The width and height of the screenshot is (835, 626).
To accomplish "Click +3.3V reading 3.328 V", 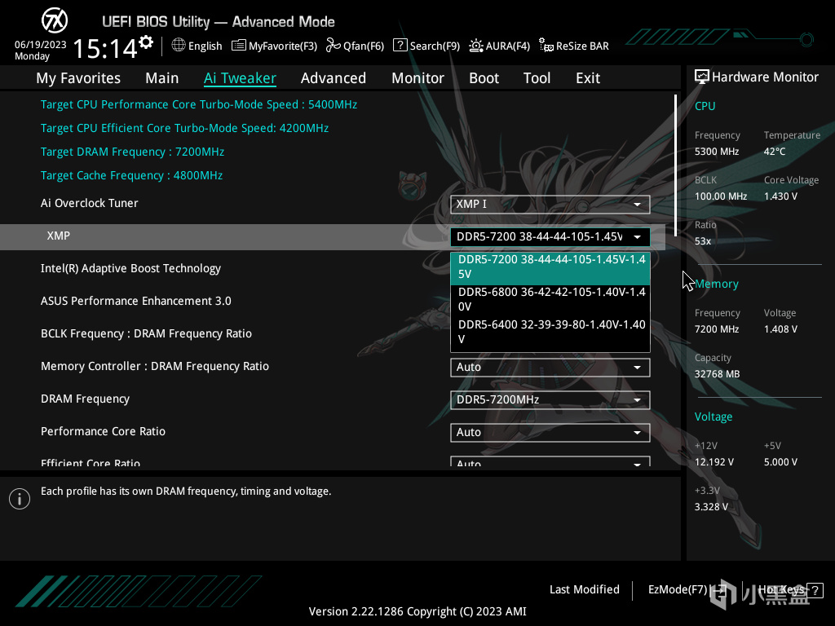I will coord(711,507).
